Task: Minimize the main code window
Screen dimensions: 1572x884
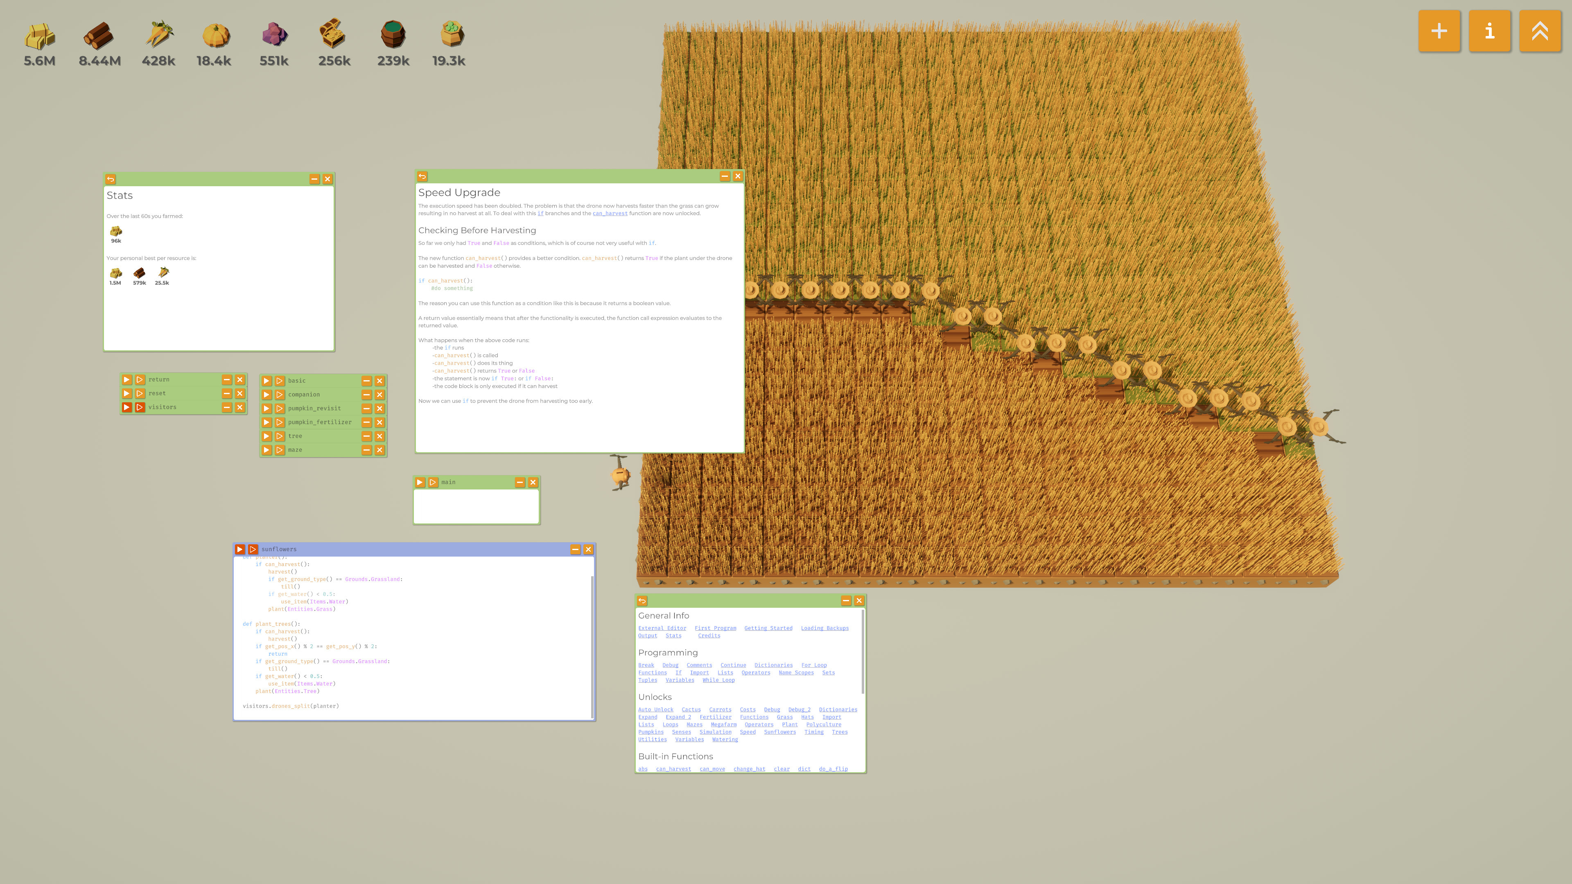Action: (x=519, y=482)
